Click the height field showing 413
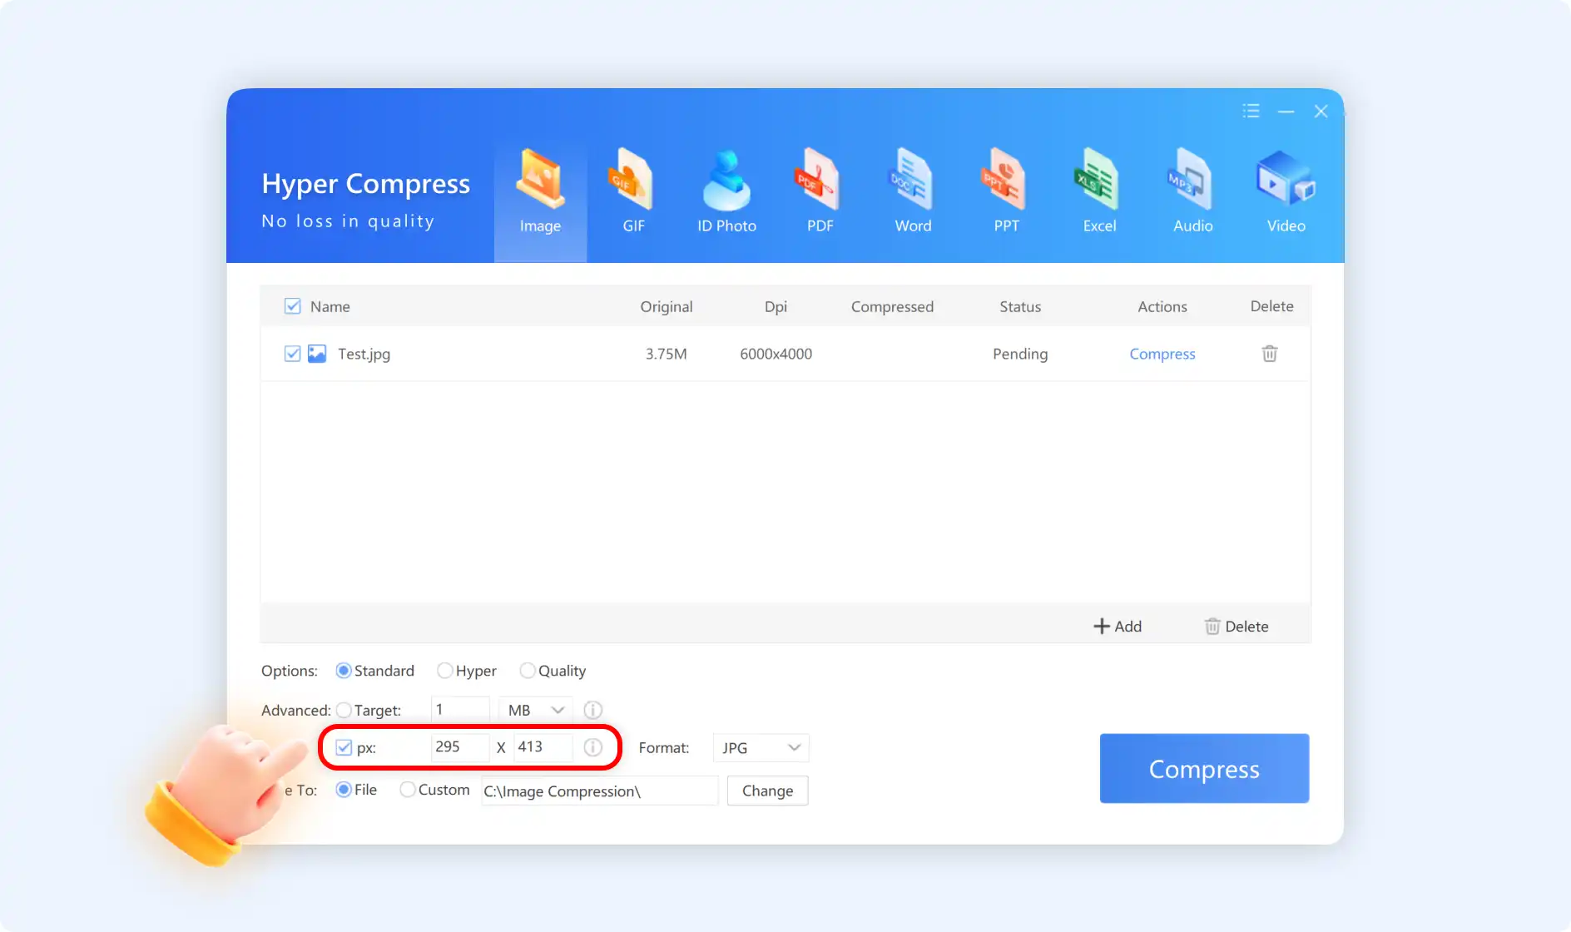This screenshot has width=1571, height=932. click(x=543, y=747)
